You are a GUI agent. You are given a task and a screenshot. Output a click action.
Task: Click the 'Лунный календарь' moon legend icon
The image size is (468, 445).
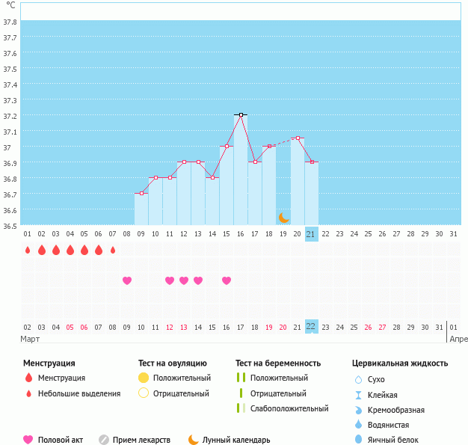pyautogui.click(x=194, y=440)
